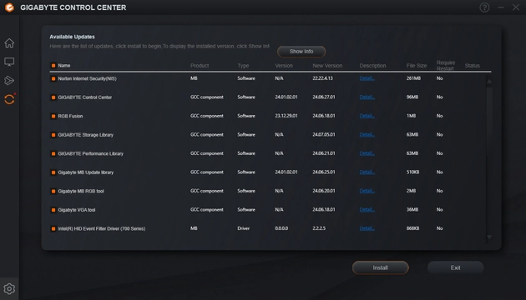Viewport: 526px width, 300px height.
Task: Close the Gigabyte Control Center window
Action: click(516, 7)
